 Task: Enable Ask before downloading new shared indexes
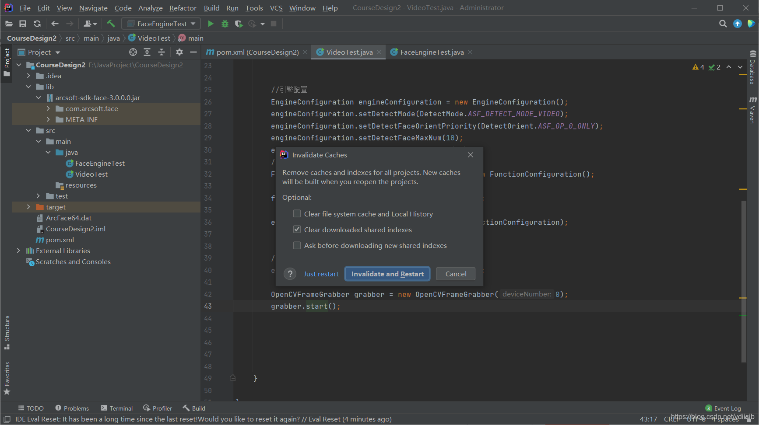(297, 245)
